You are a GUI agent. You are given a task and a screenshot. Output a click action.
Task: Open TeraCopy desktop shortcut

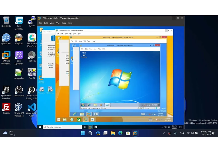pos(32,56)
